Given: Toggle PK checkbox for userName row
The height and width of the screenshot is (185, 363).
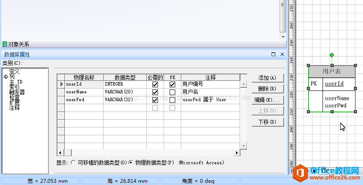Looking at the screenshot, I should [x=172, y=92].
